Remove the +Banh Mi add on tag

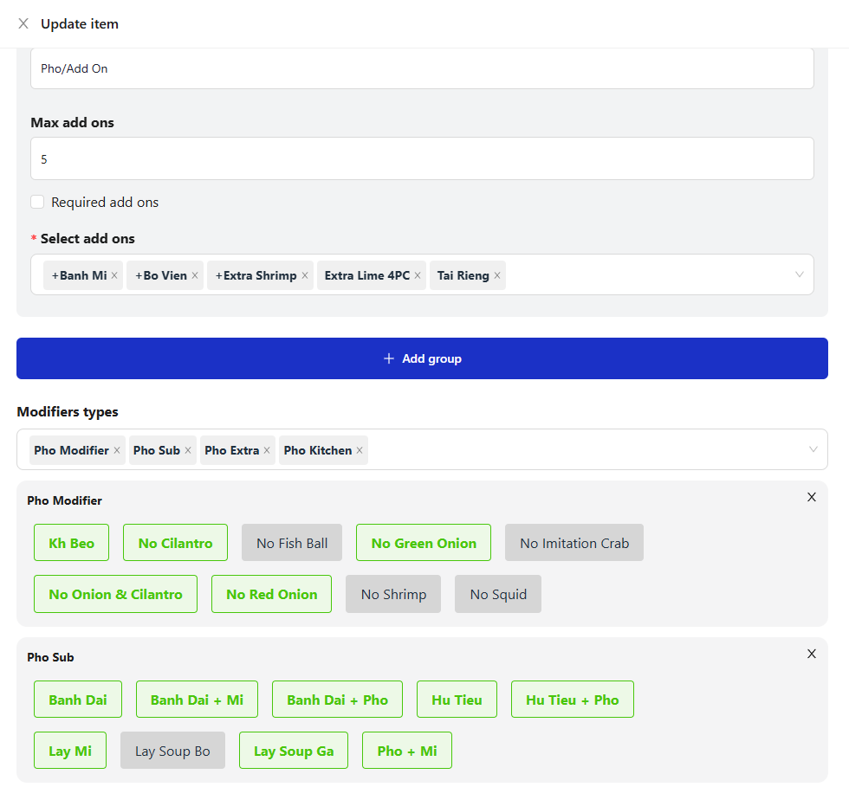pyautogui.click(x=113, y=274)
